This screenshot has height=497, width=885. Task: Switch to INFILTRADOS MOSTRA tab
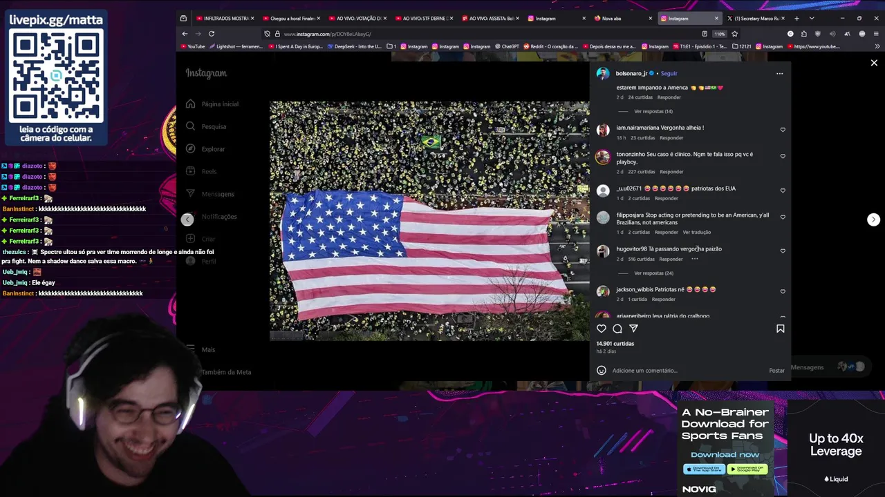point(225,19)
